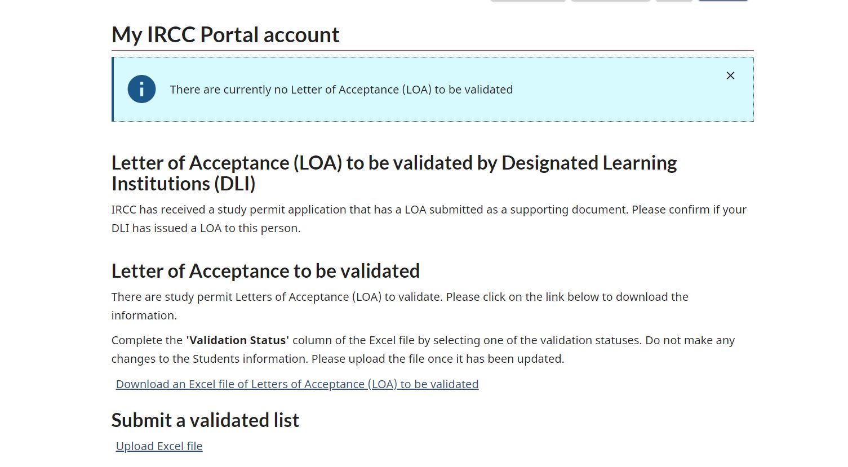Screen dimensions: 848x467
Task: Click the 'no Letter of Acceptance' alert message
Action: pos(341,90)
